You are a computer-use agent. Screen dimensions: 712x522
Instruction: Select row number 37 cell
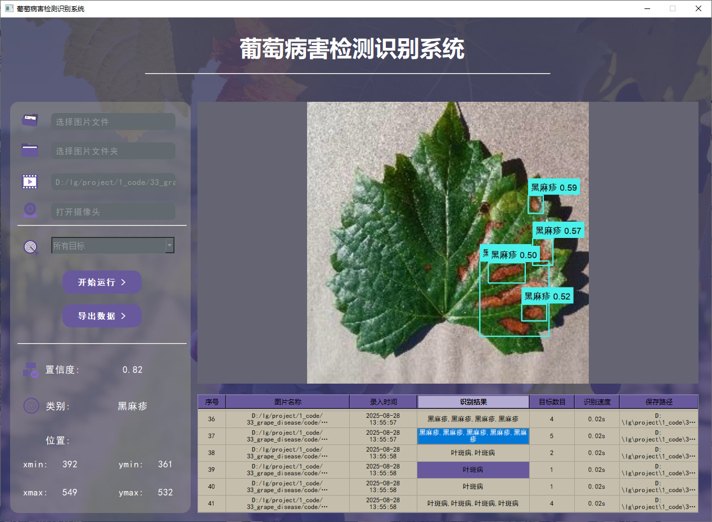pyautogui.click(x=211, y=436)
